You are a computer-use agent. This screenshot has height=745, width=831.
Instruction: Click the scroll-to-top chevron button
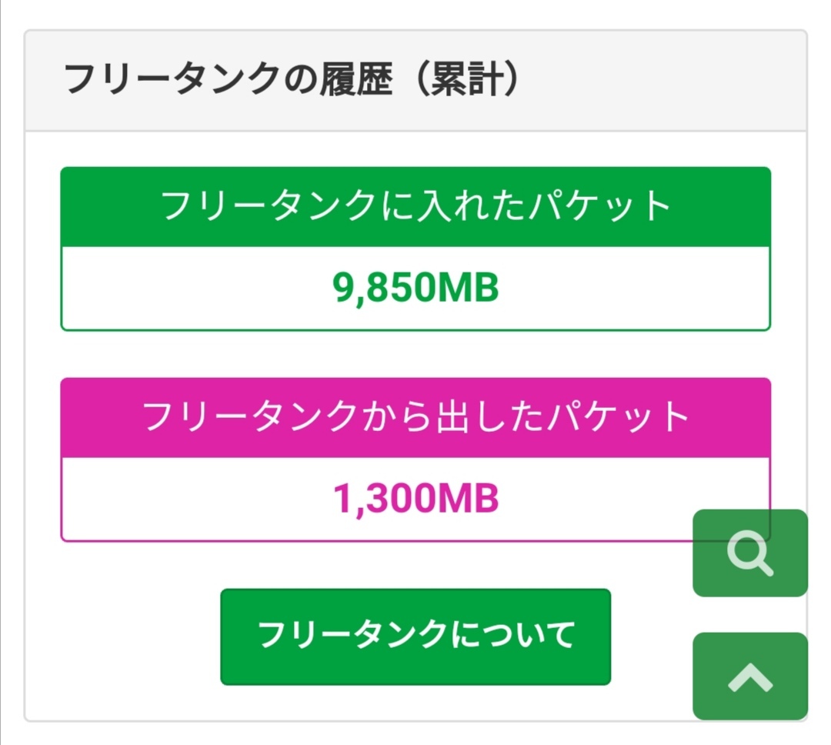pos(749,677)
